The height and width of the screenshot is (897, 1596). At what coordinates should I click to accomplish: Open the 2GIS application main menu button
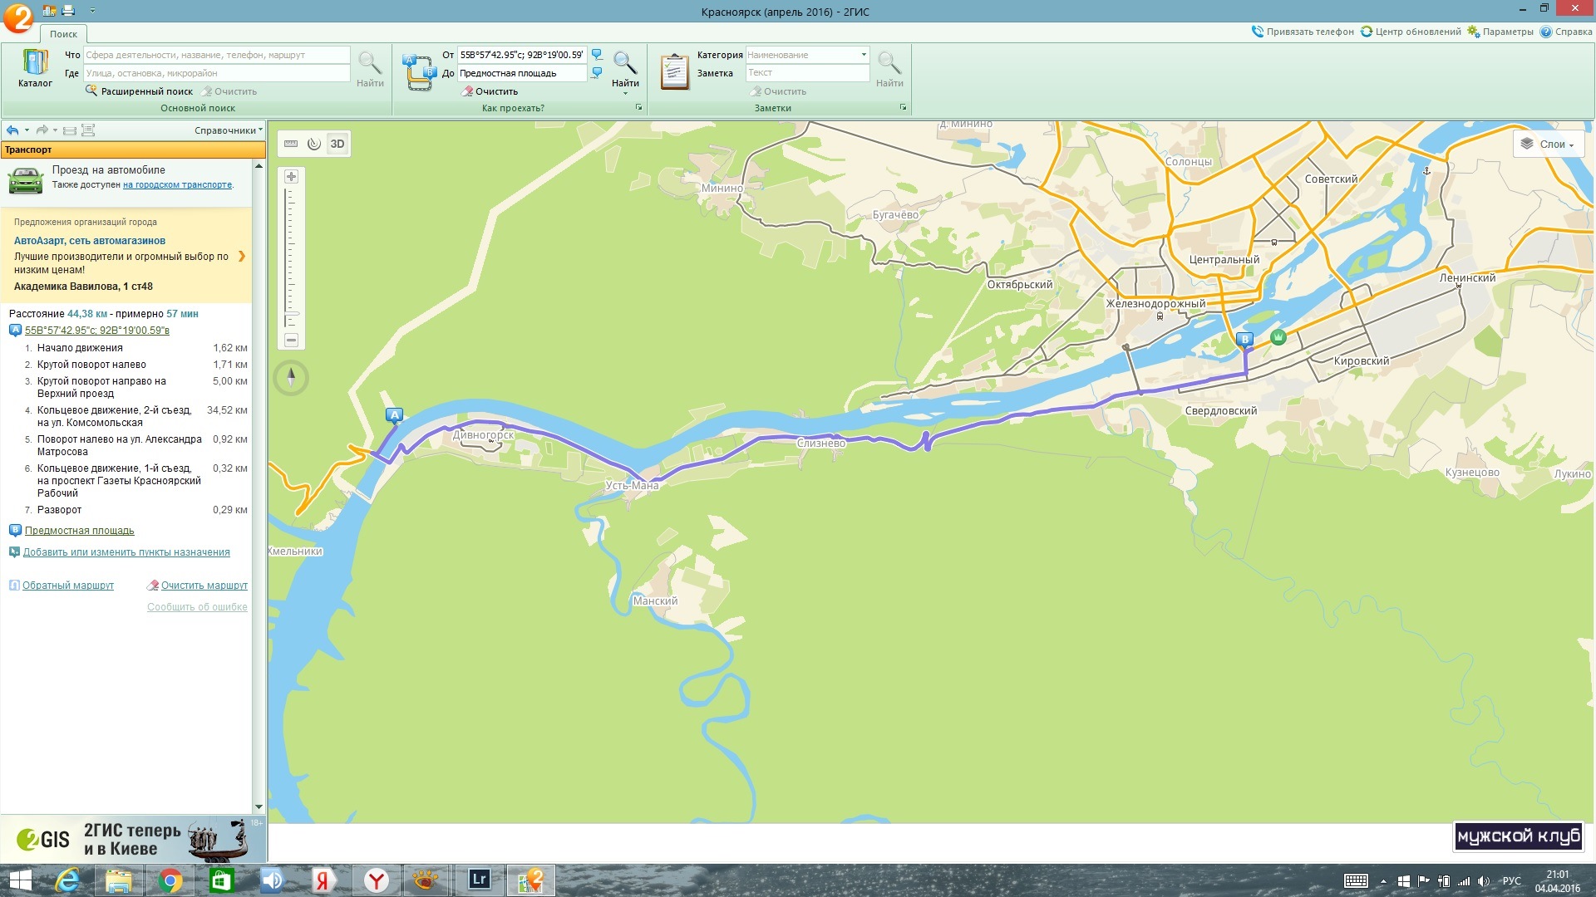coord(18,17)
